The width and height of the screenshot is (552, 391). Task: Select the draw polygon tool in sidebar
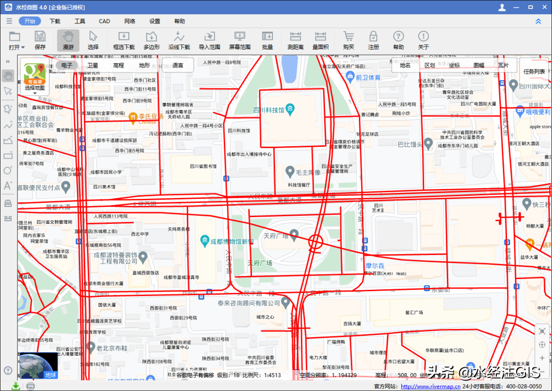(8, 140)
